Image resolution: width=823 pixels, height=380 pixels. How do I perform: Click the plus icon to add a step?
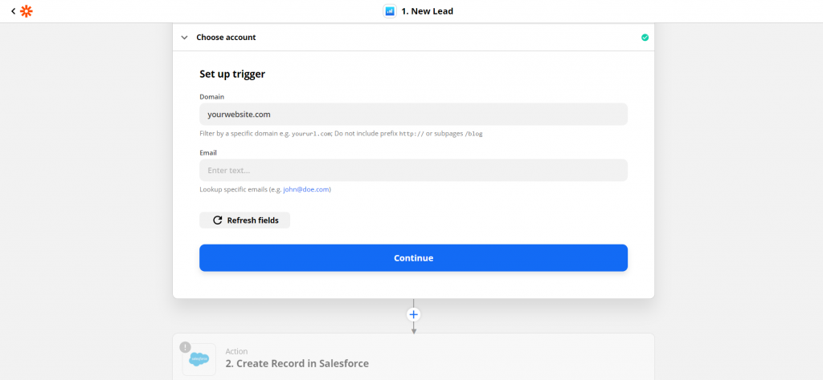tap(414, 314)
